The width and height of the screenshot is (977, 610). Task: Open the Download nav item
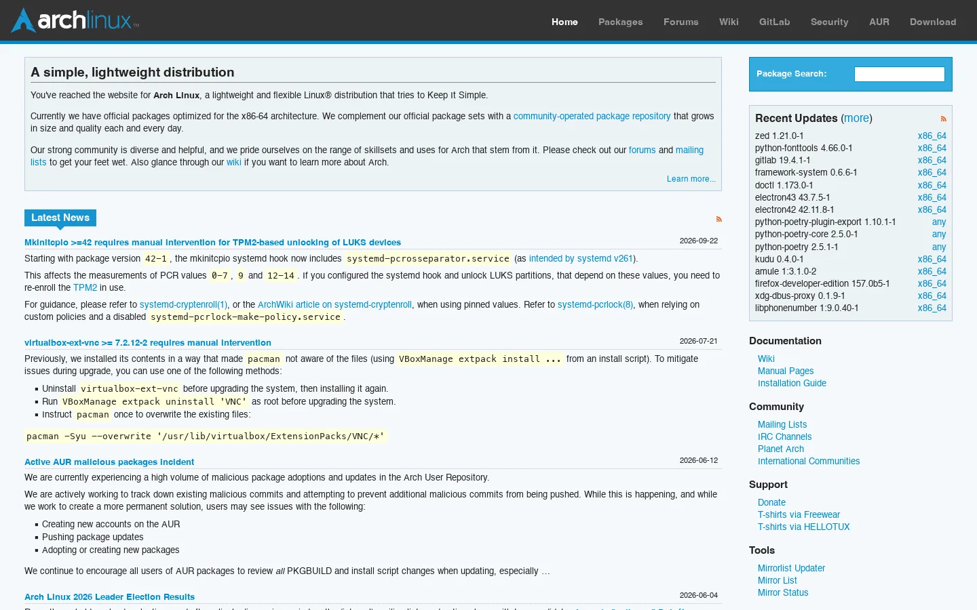click(933, 22)
